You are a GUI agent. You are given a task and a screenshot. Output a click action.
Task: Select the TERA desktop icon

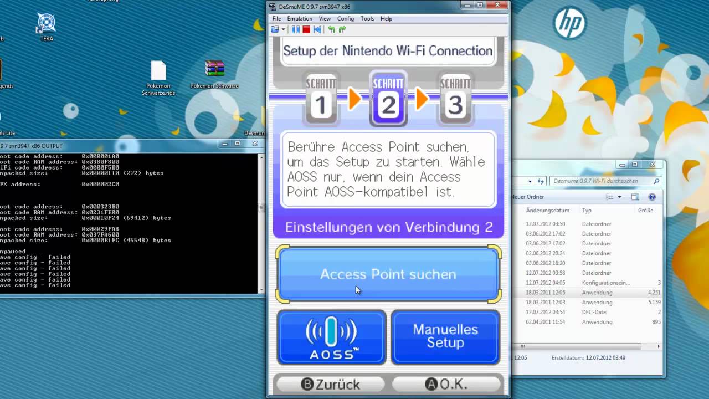(47, 27)
